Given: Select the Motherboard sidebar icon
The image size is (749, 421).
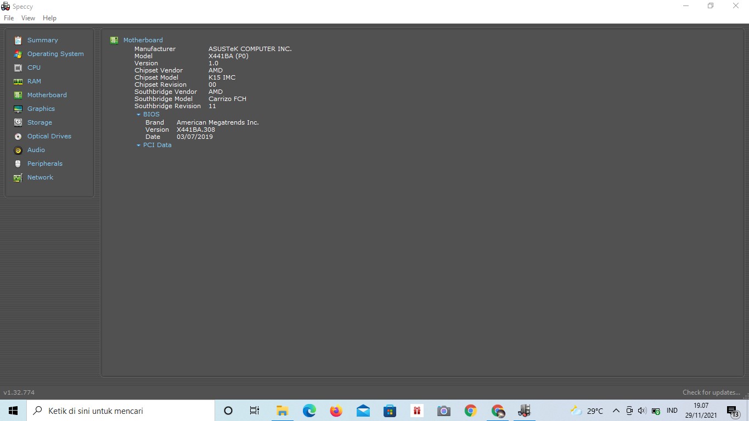Looking at the screenshot, I should [x=18, y=95].
